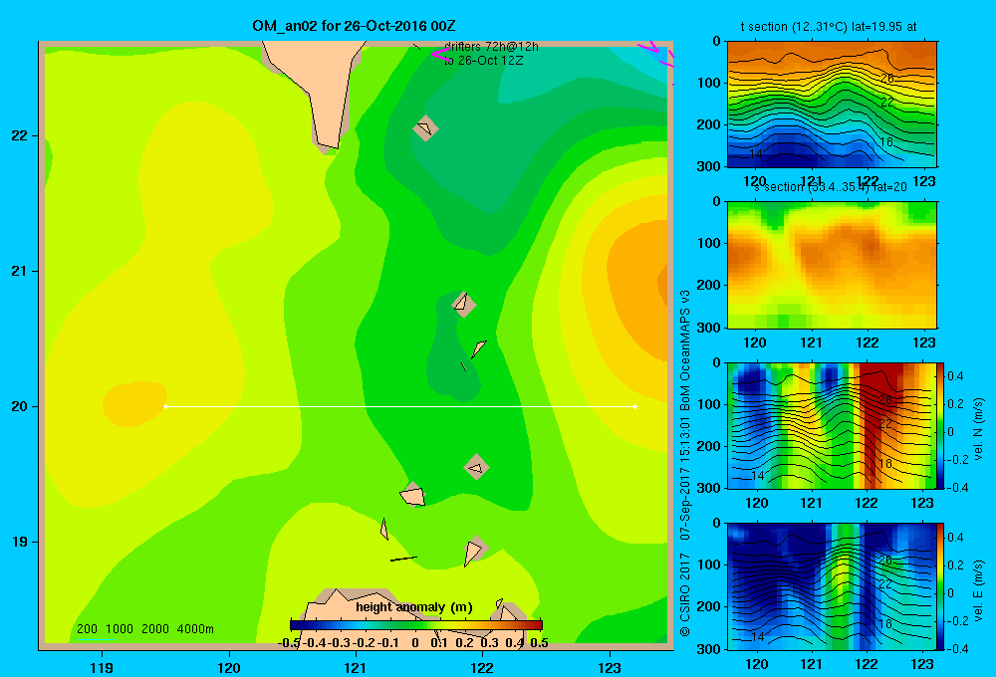The image size is (996, 677).
Task: Click the 'vel. N (m/s)' axis label
Action: click(978, 429)
